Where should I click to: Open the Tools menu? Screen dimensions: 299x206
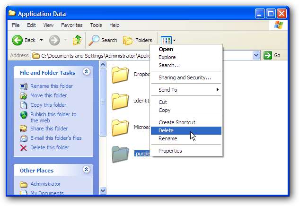point(96,25)
